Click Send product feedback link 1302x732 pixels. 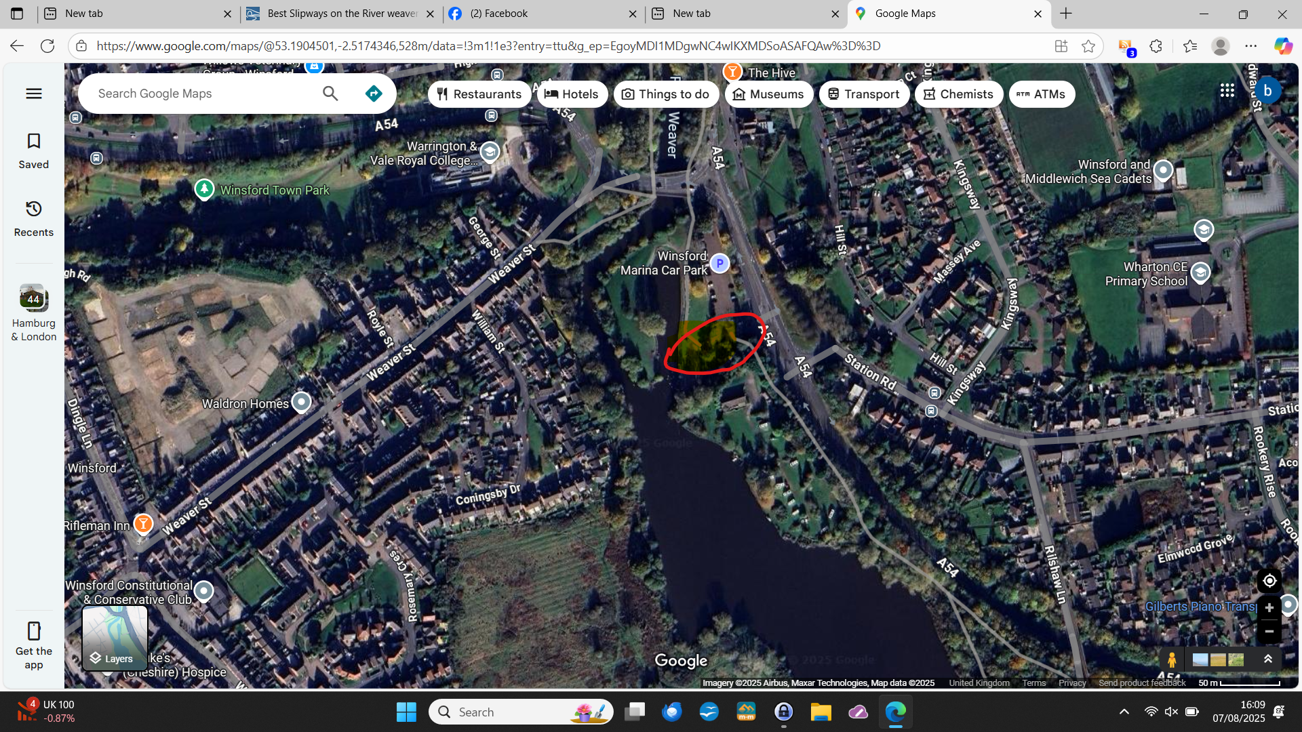[x=1141, y=683]
